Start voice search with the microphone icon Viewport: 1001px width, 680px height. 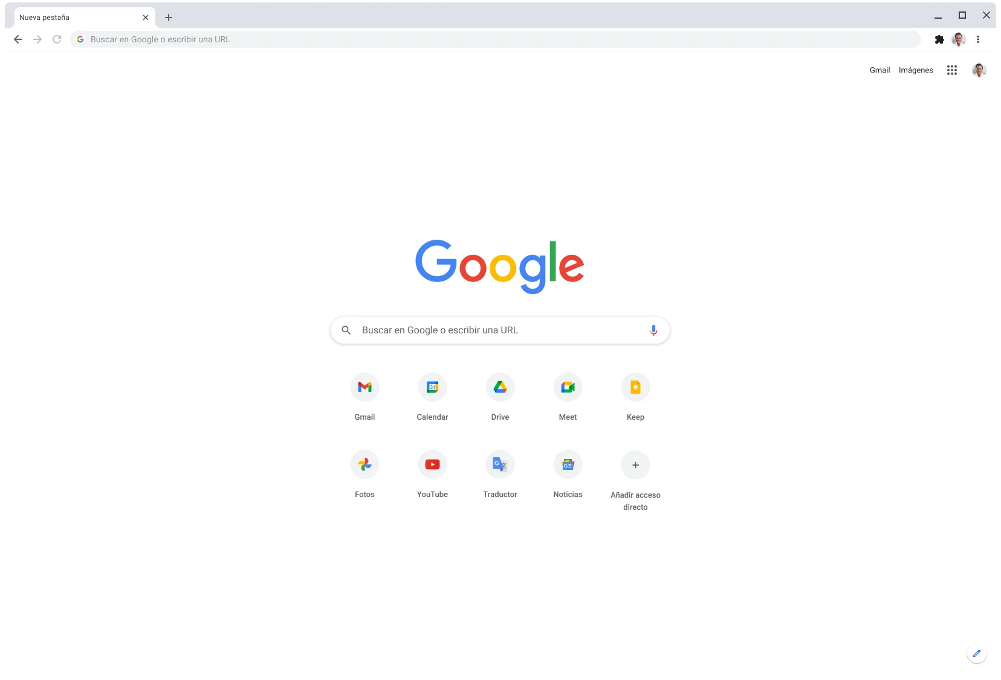point(653,330)
